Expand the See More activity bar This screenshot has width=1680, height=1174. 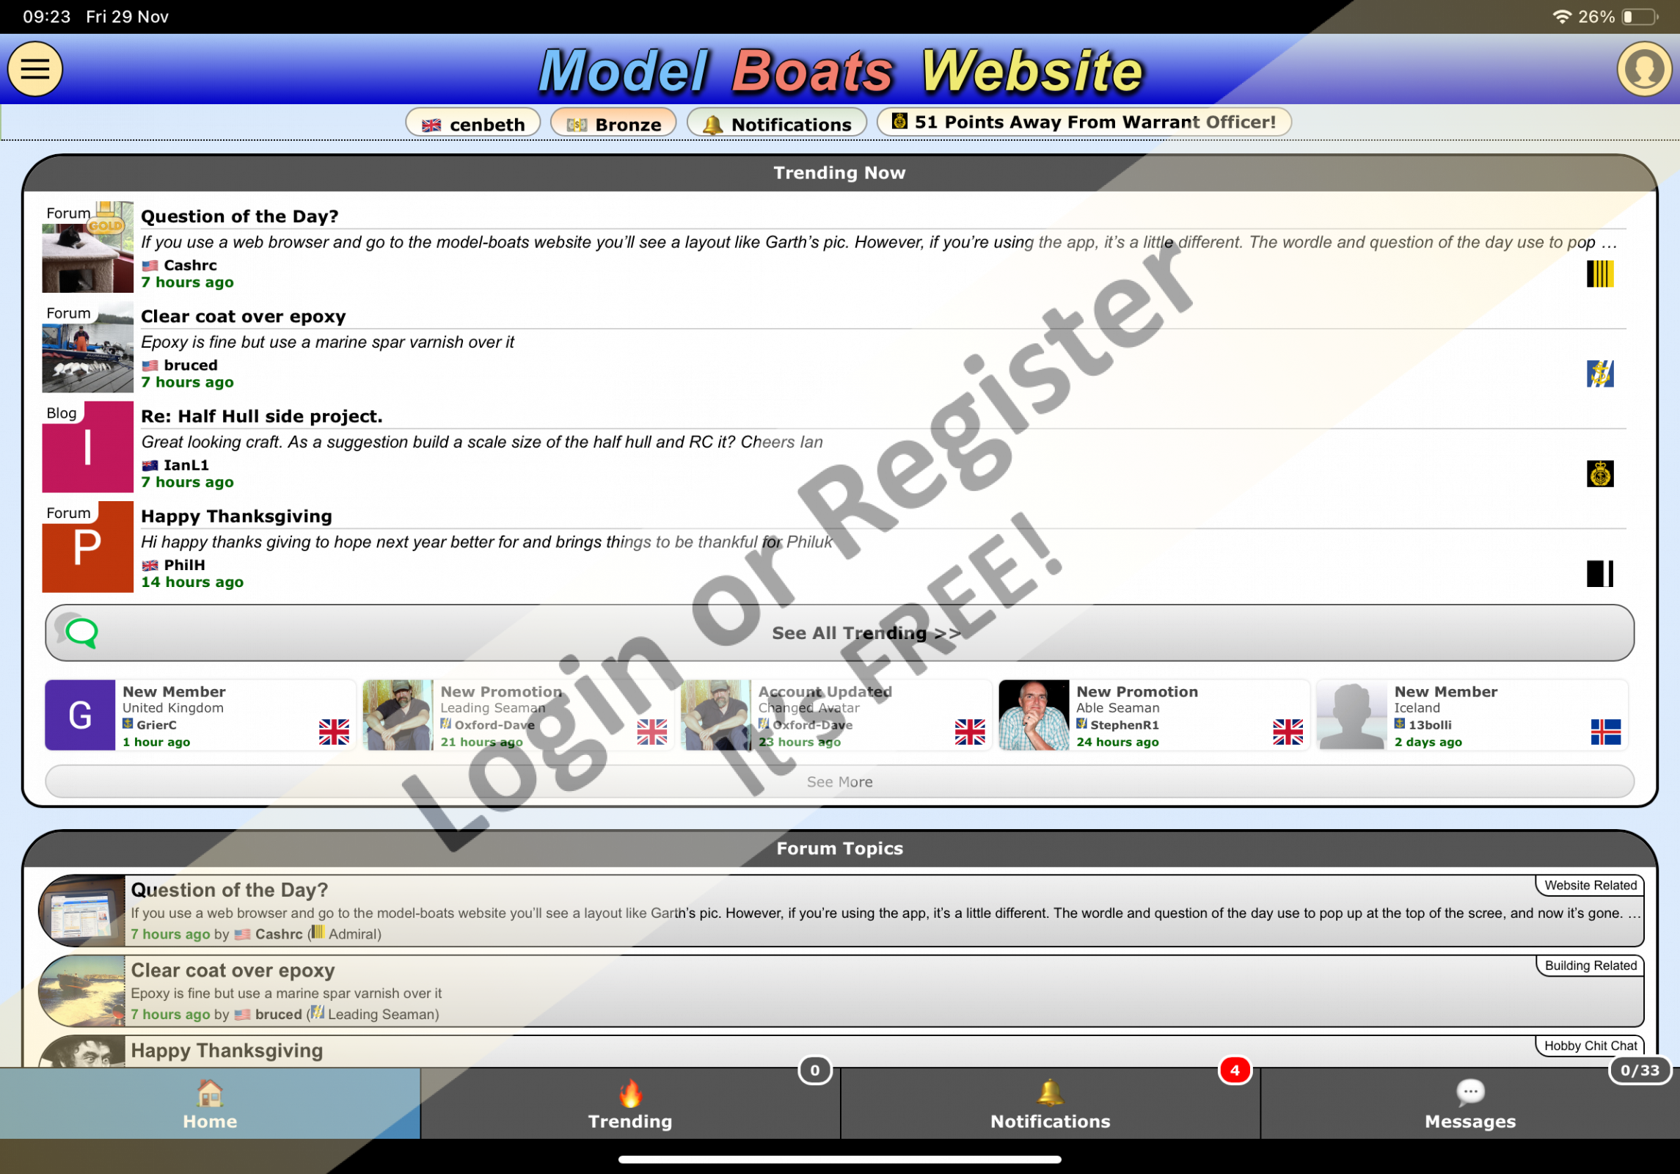click(x=839, y=781)
